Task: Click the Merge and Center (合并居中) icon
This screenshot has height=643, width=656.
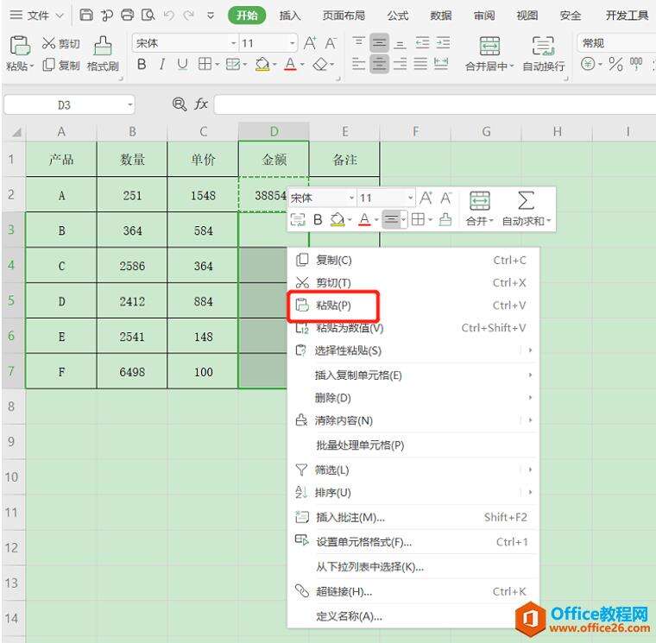Action: [x=489, y=47]
